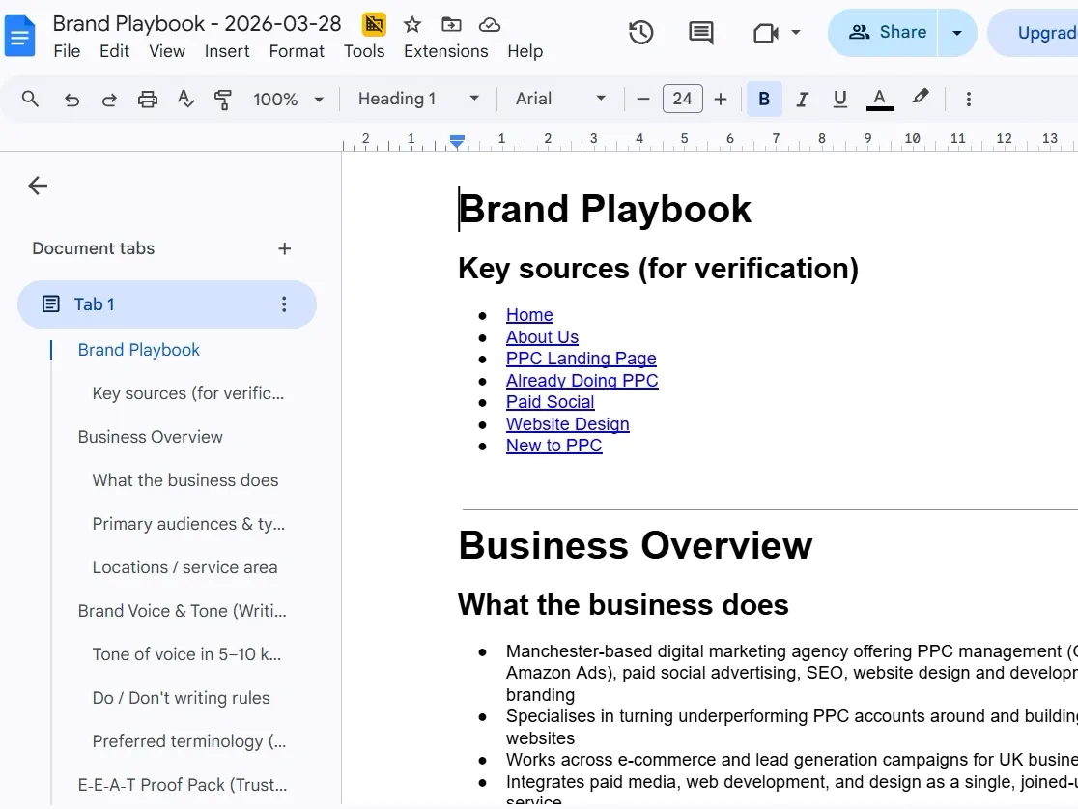Toggle bold formatting
The image size is (1078, 809).
click(763, 99)
